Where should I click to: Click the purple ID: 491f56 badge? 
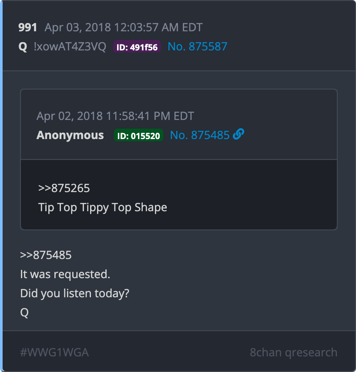(137, 47)
